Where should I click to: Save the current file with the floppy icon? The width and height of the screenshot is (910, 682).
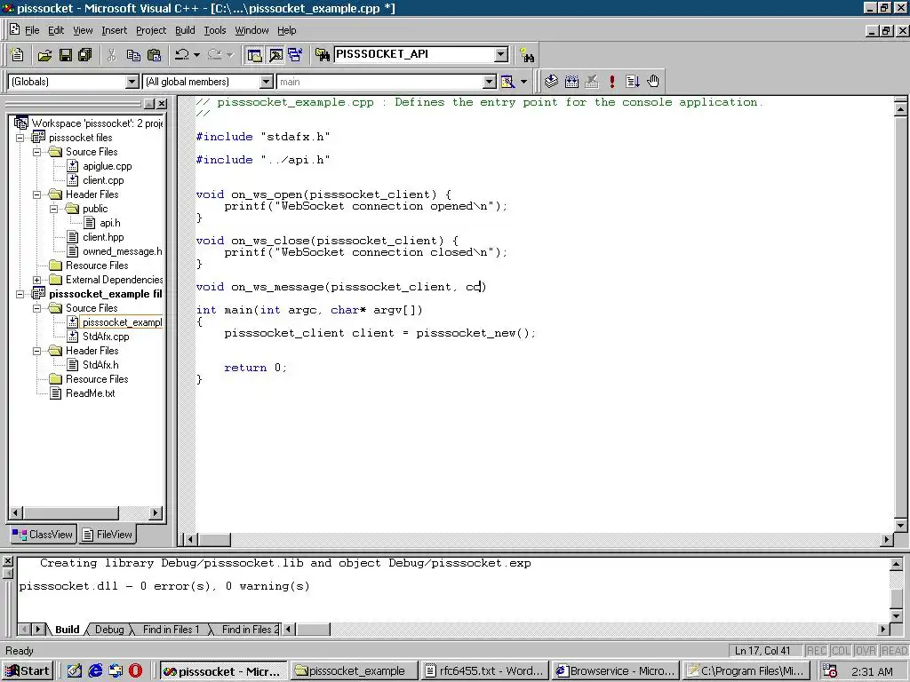click(x=66, y=55)
